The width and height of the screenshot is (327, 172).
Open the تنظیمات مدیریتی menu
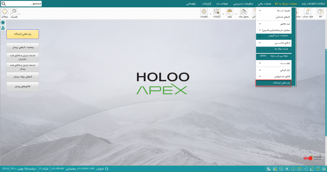click(x=243, y=4)
